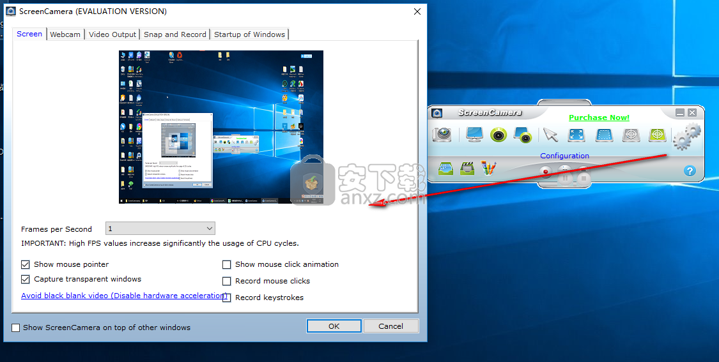
Task: Switch to the Webcam tab
Action: pos(65,34)
